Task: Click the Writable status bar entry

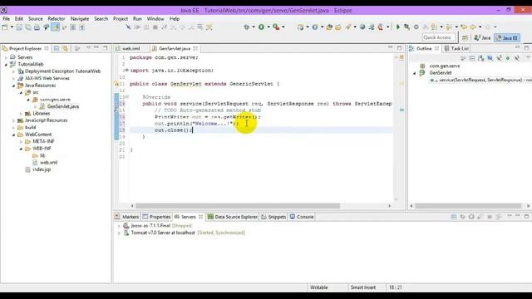Action: (319, 287)
